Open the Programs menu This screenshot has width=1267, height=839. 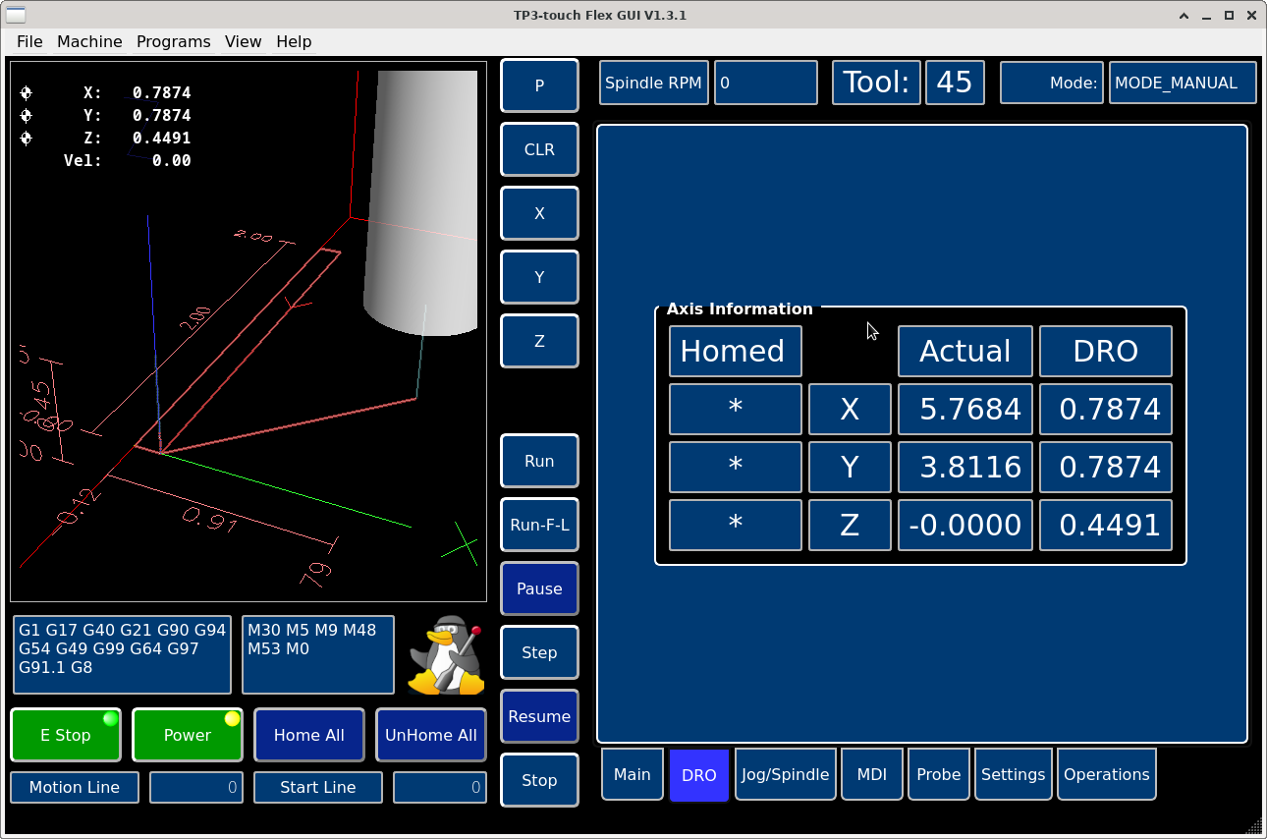tap(173, 41)
